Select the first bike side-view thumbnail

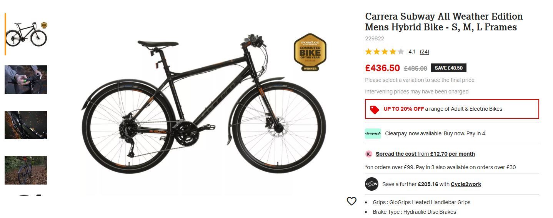[26, 34]
